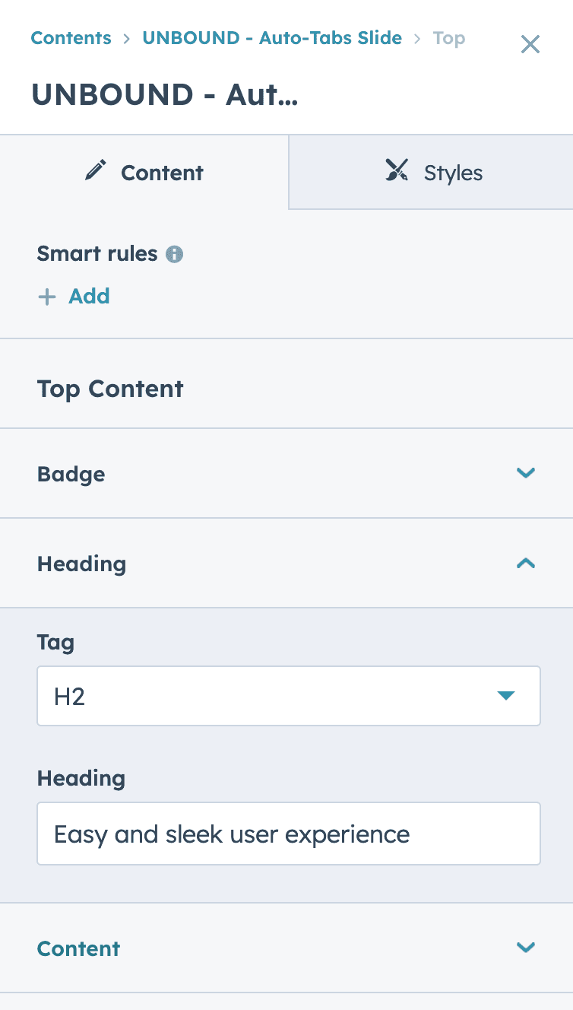
Task: Click the pencil icon on the Content tab
Action: point(95,170)
